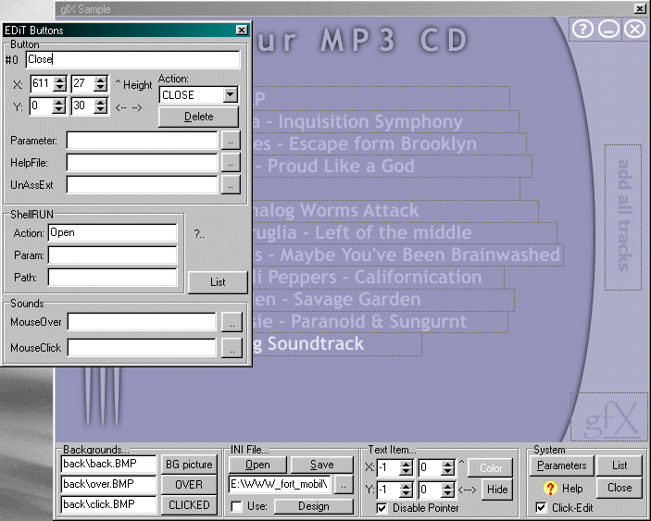Click the button name field containing Close

point(132,59)
